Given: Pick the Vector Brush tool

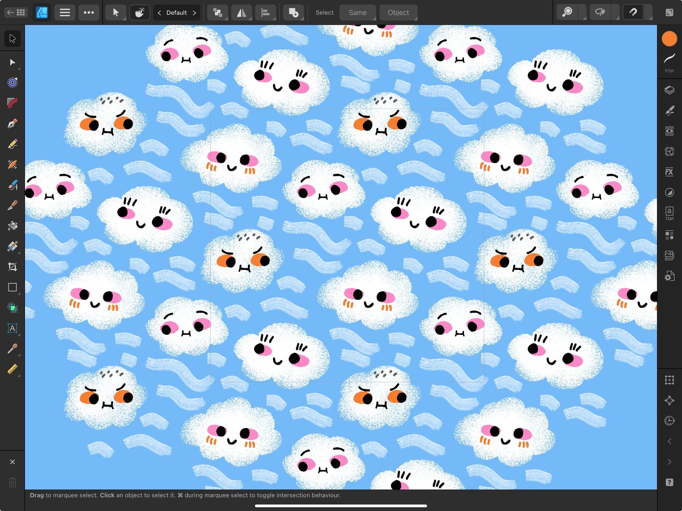Looking at the screenshot, I should coord(12,164).
